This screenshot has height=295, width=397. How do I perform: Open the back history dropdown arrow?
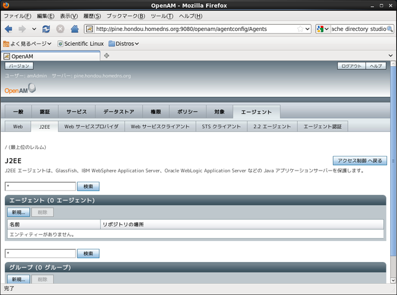pos(34,29)
